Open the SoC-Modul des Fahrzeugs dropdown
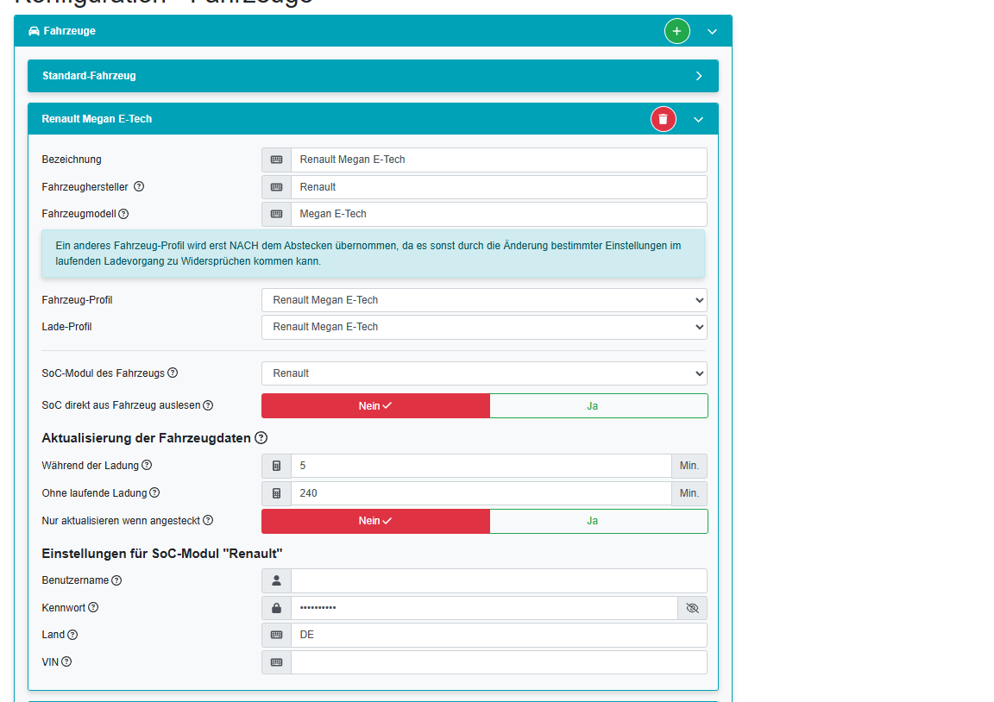The height and width of the screenshot is (702, 994). 484,373
